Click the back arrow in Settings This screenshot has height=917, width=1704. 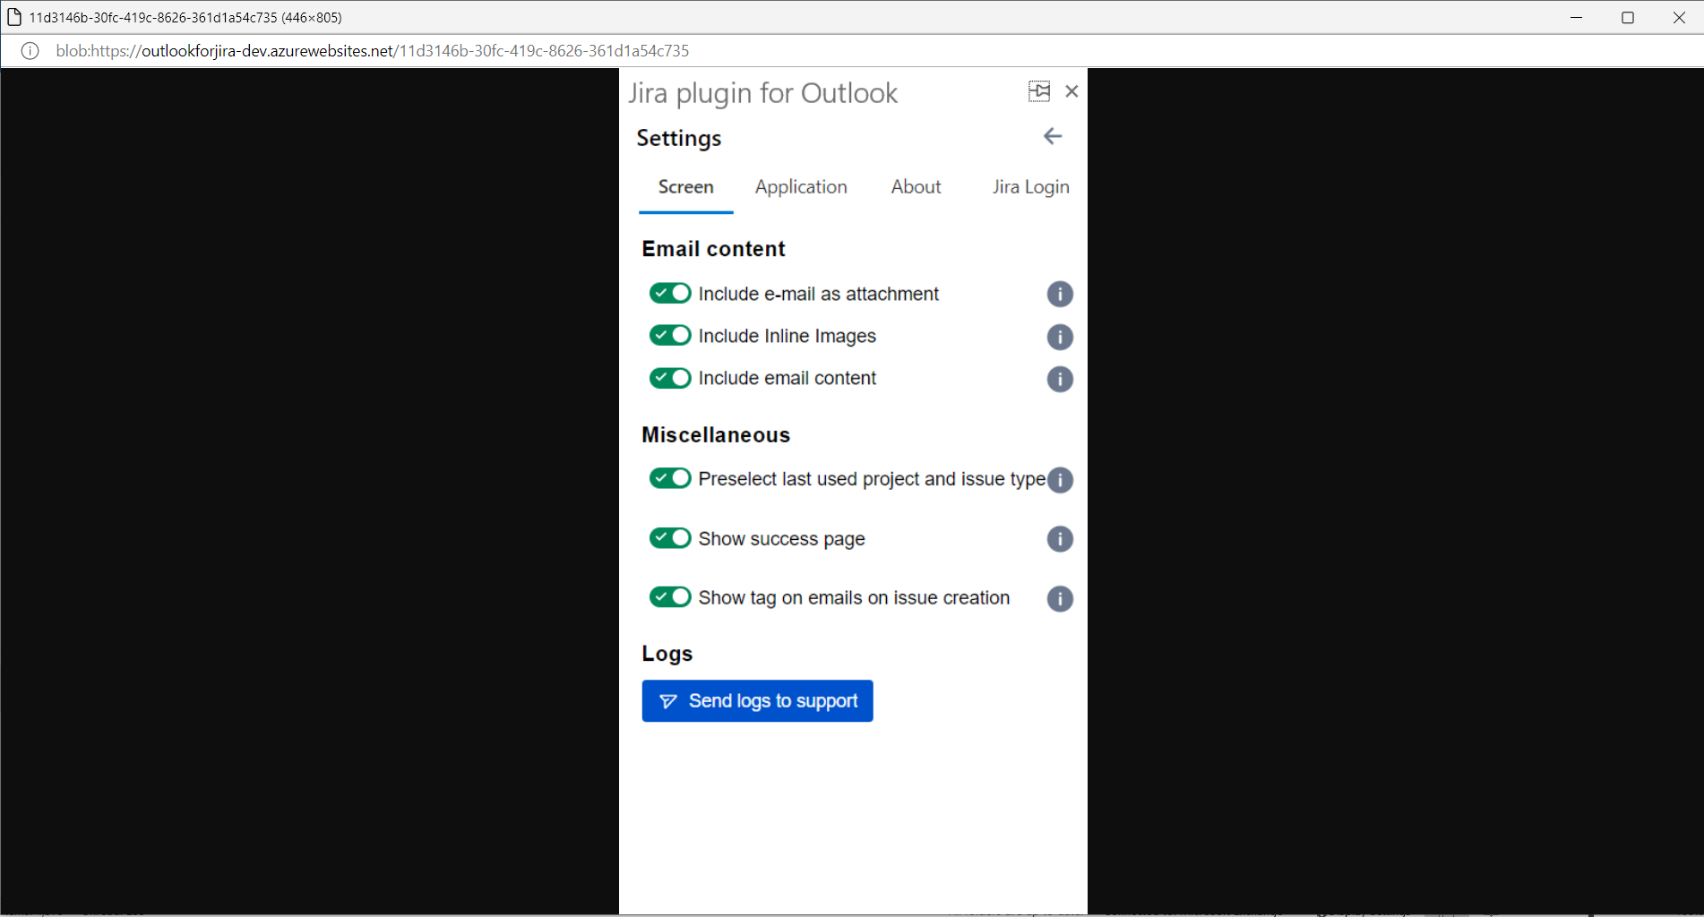[1052, 136]
